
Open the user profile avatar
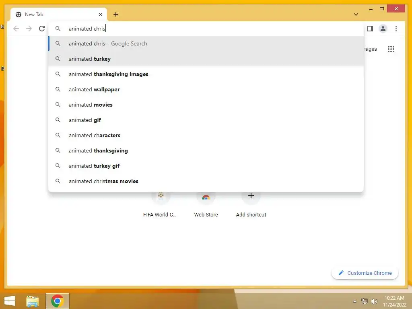click(x=383, y=29)
